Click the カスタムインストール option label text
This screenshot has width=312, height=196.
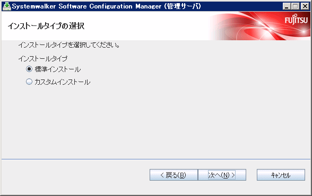(63, 82)
